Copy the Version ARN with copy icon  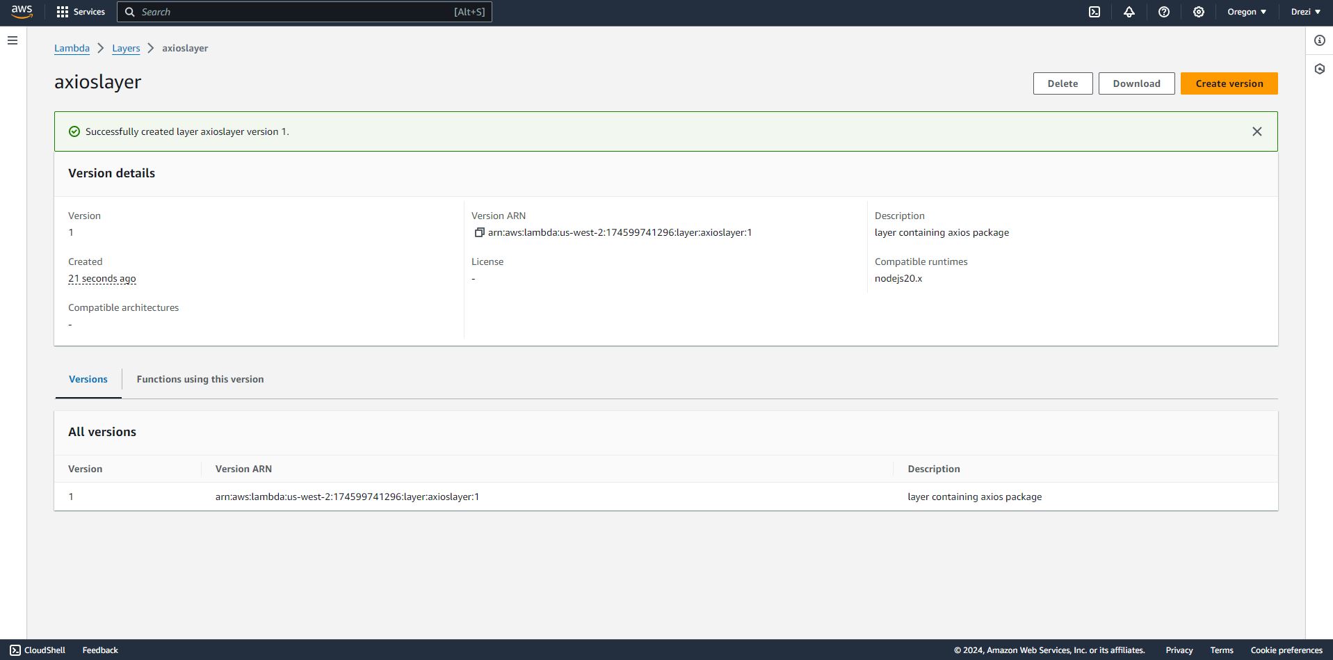pyautogui.click(x=479, y=232)
